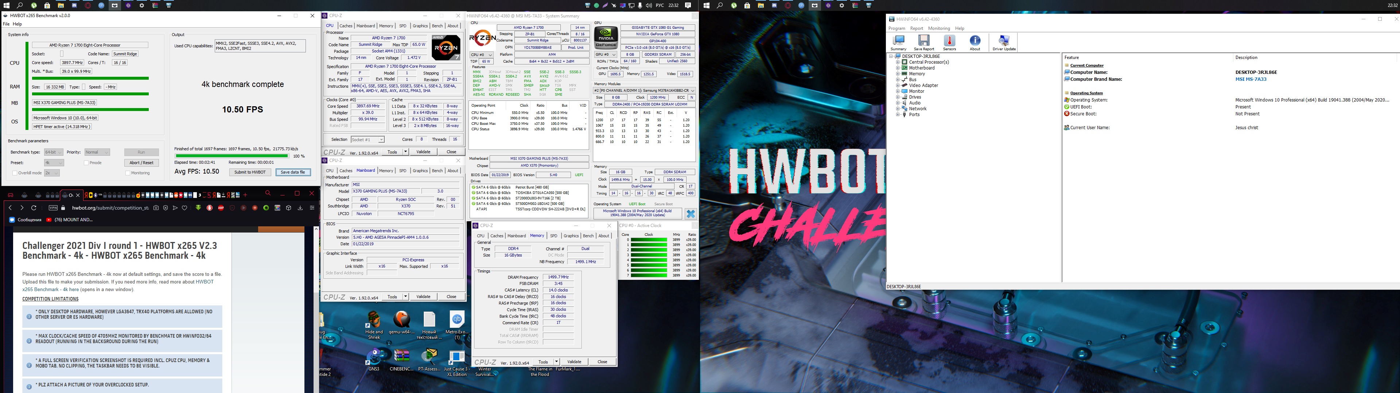
Task: Switch to Caches tab in top CPU-Z window
Action: [x=346, y=26]
